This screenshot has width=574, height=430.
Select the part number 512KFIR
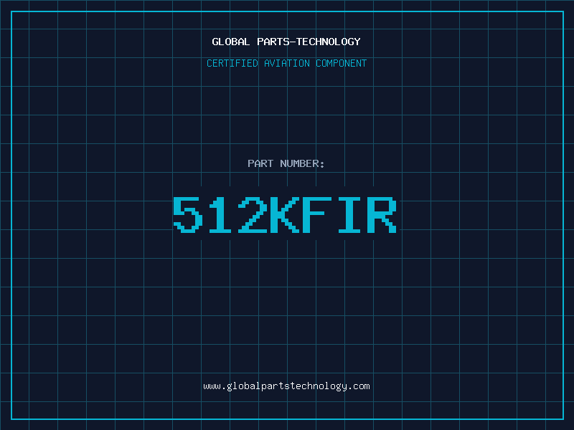[285, 214]
